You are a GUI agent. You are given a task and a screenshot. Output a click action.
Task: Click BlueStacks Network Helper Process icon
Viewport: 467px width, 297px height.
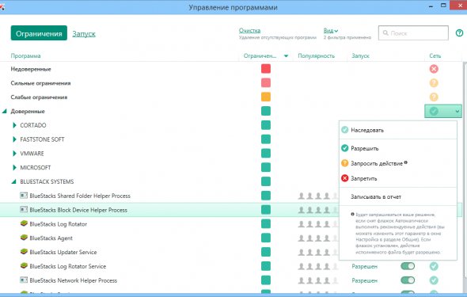point(24,280)
